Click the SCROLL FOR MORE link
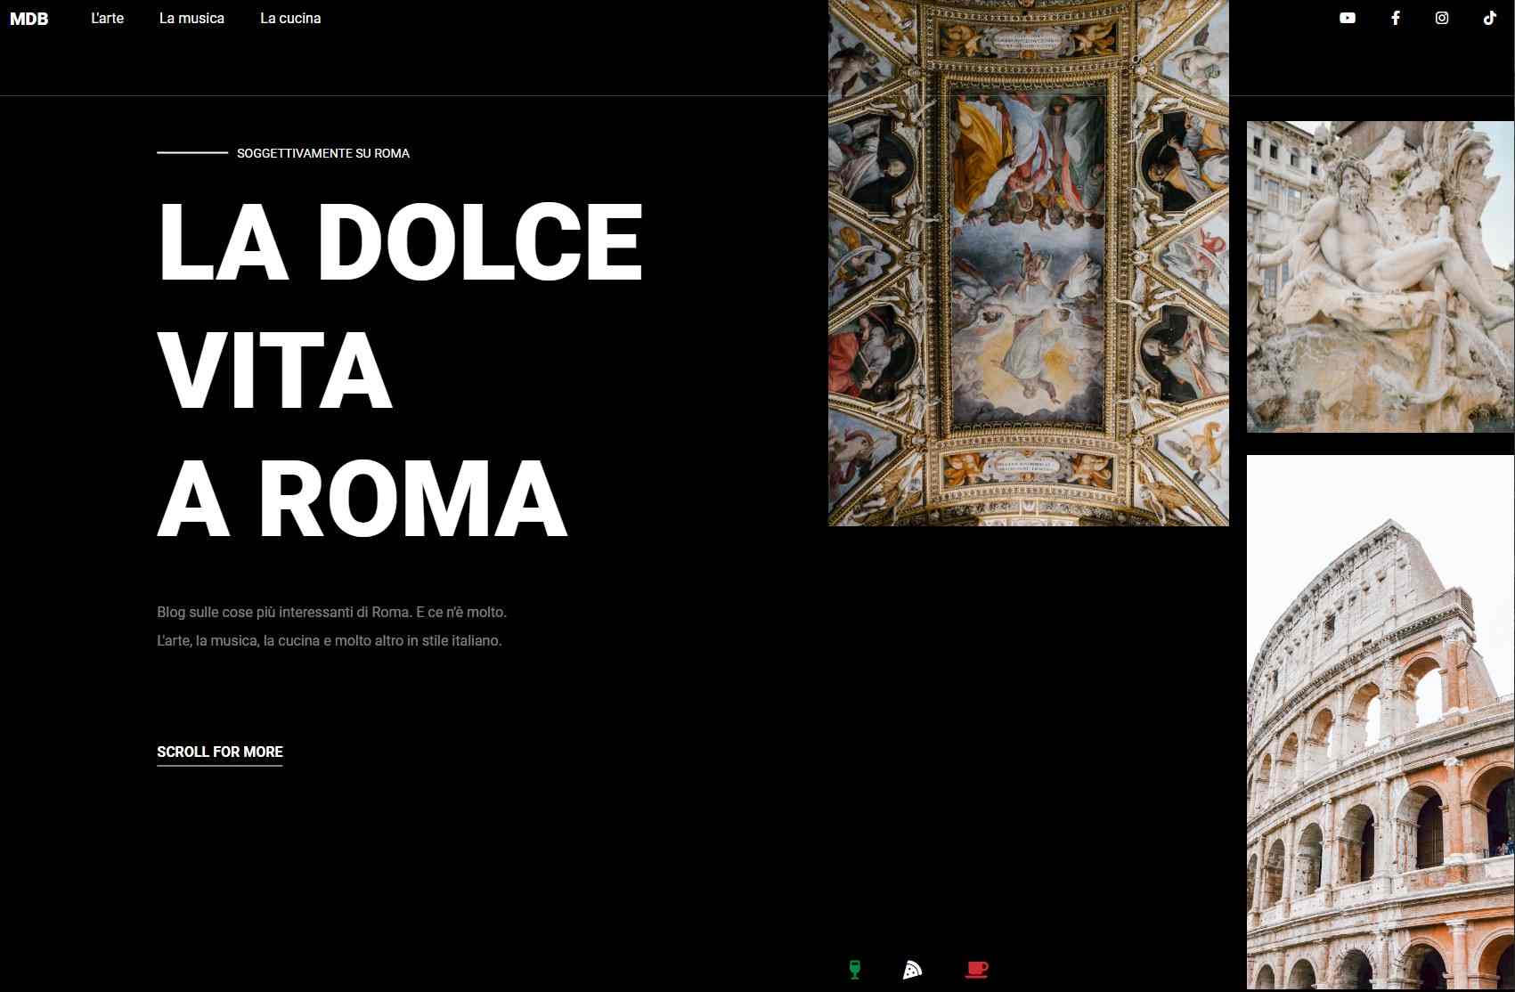 (x=220, y=752)
